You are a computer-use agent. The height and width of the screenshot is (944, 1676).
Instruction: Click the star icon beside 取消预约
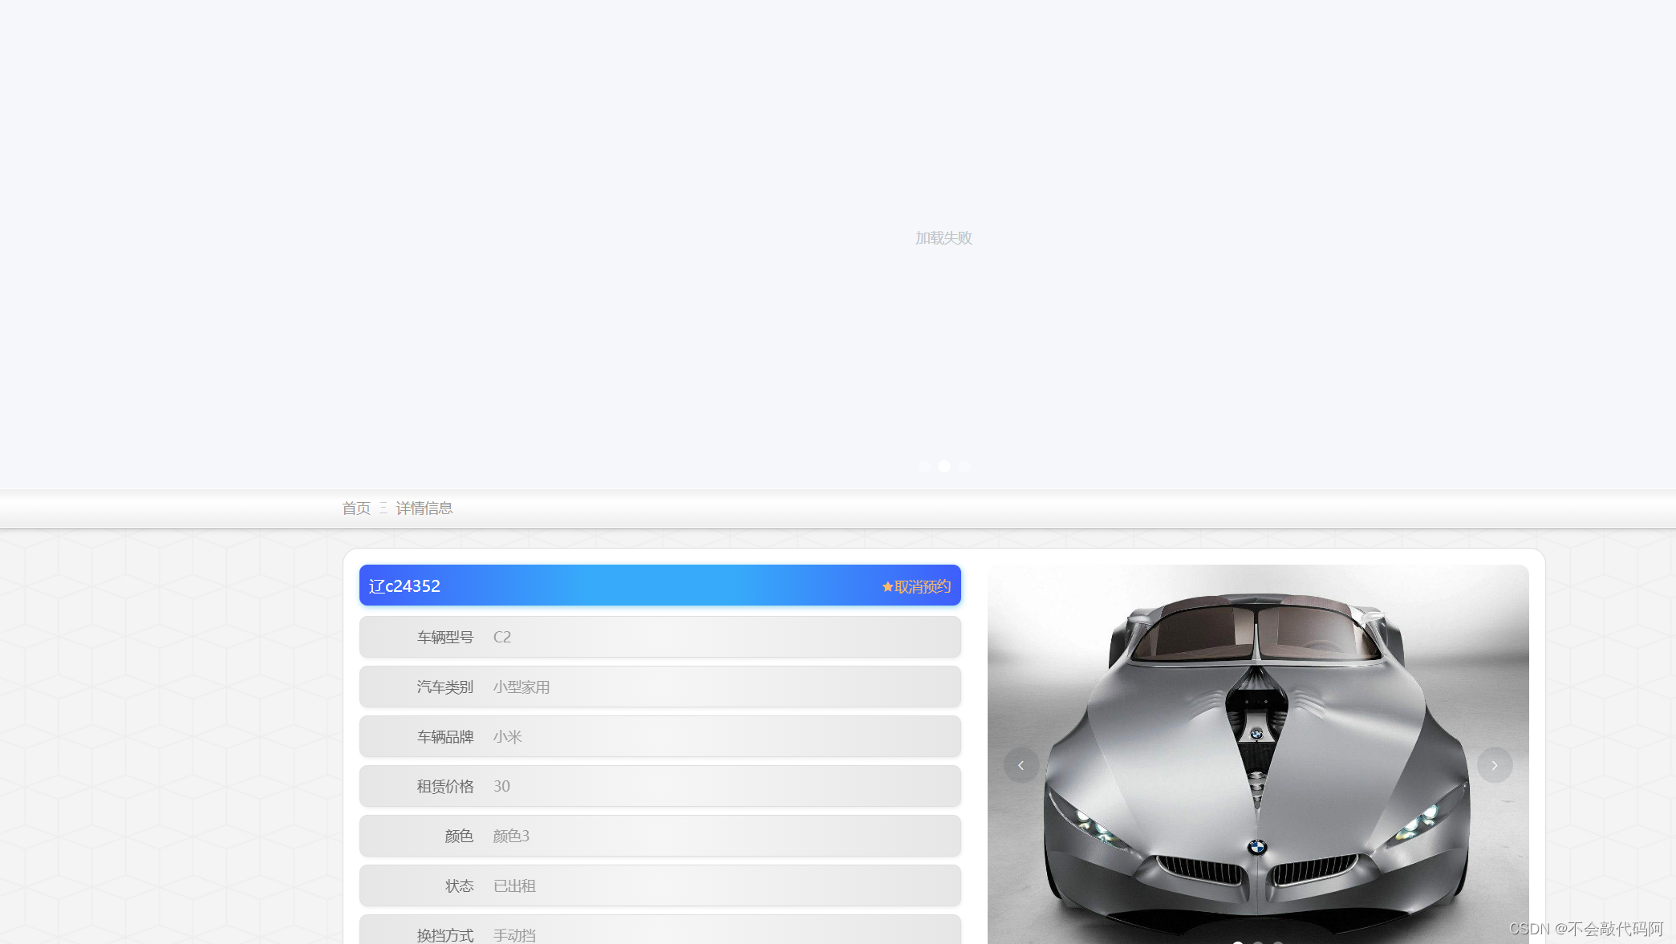[x=887, y=587]
